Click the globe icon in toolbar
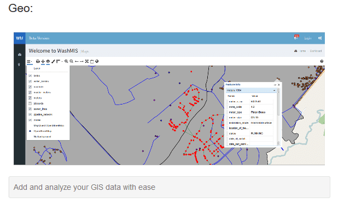 [97, 61]
